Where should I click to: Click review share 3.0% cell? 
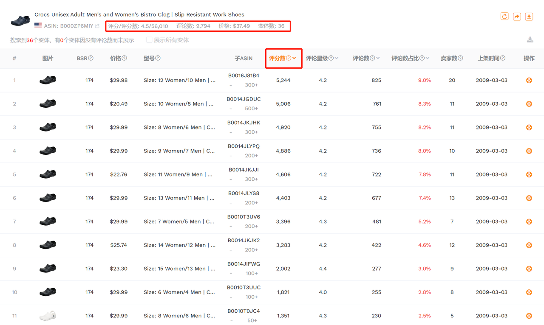point(425,269)
